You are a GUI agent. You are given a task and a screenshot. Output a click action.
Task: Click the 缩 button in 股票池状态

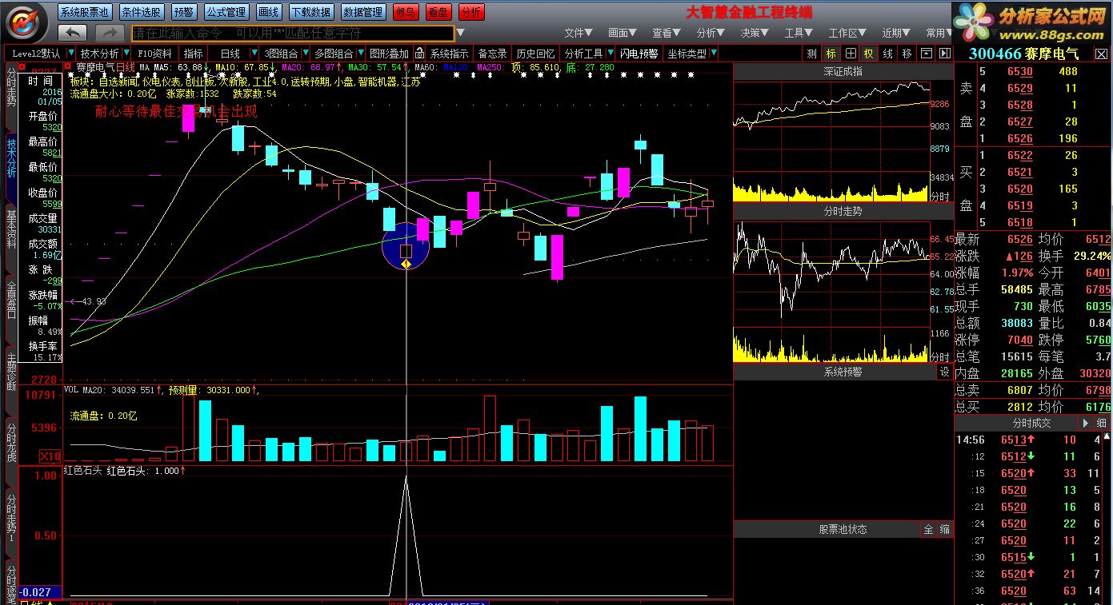(944, 529)
